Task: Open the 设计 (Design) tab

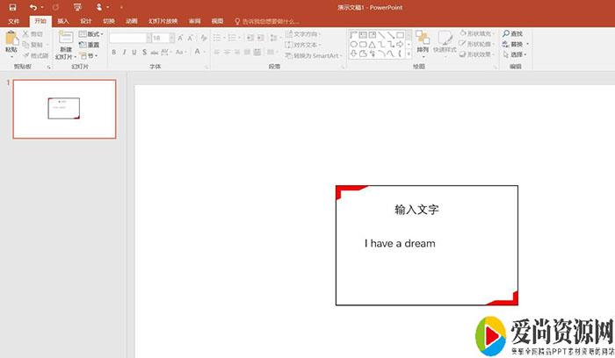Action: [x=85, y=20]
